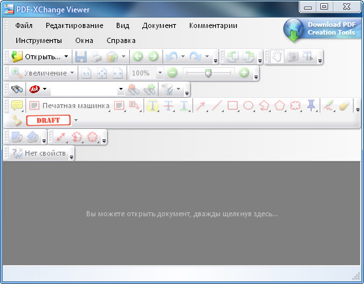
Task: Go to previous view with green left arrow
Action: [x=138, y=57]
